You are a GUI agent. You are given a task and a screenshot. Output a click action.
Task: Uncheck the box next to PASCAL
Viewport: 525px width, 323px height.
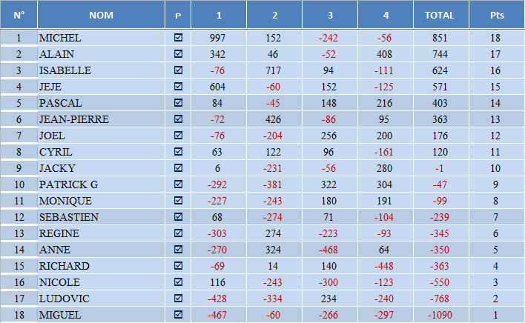tap(178, 103)
